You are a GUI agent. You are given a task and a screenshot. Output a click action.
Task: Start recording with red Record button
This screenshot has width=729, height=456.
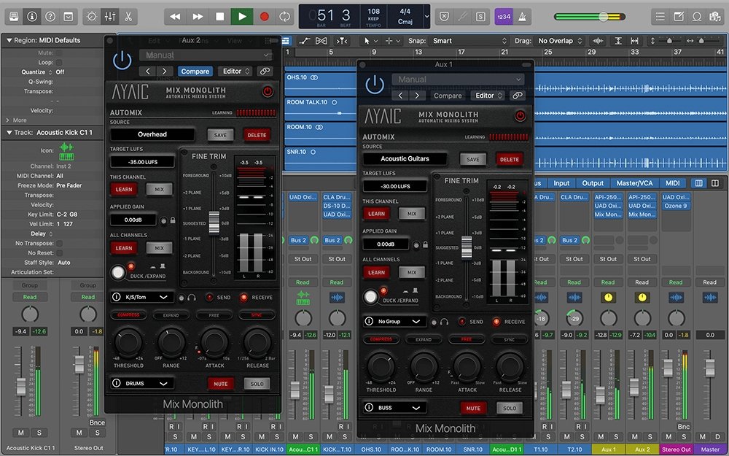265,17
